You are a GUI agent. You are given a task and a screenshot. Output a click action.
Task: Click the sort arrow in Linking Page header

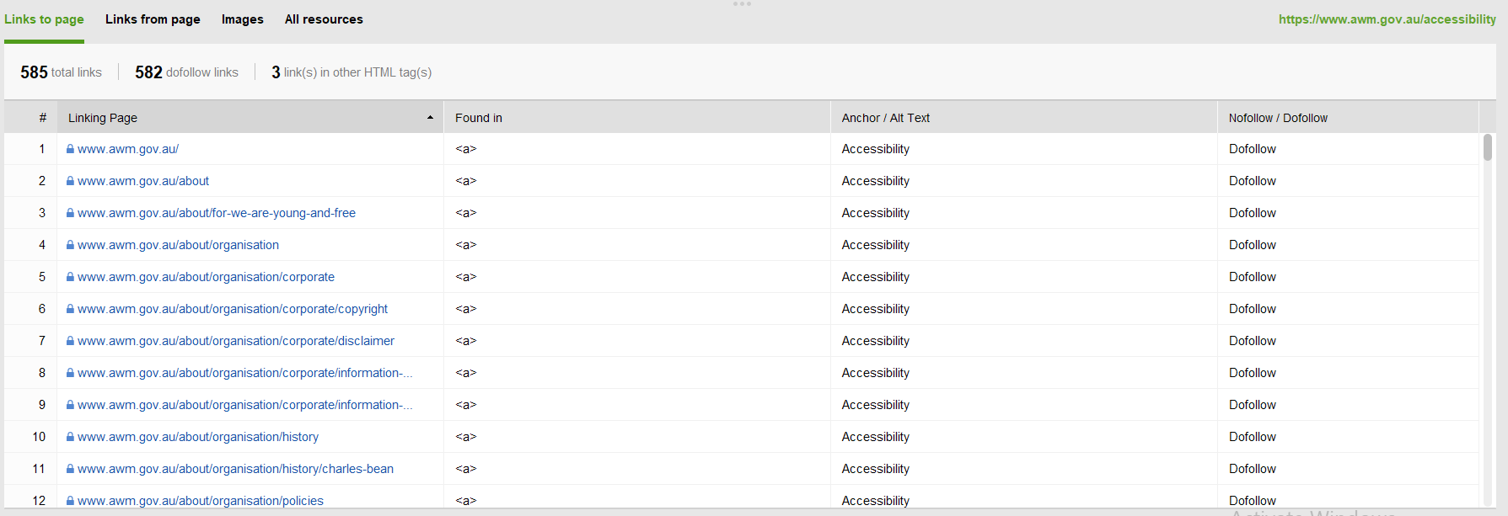[430, 118]
